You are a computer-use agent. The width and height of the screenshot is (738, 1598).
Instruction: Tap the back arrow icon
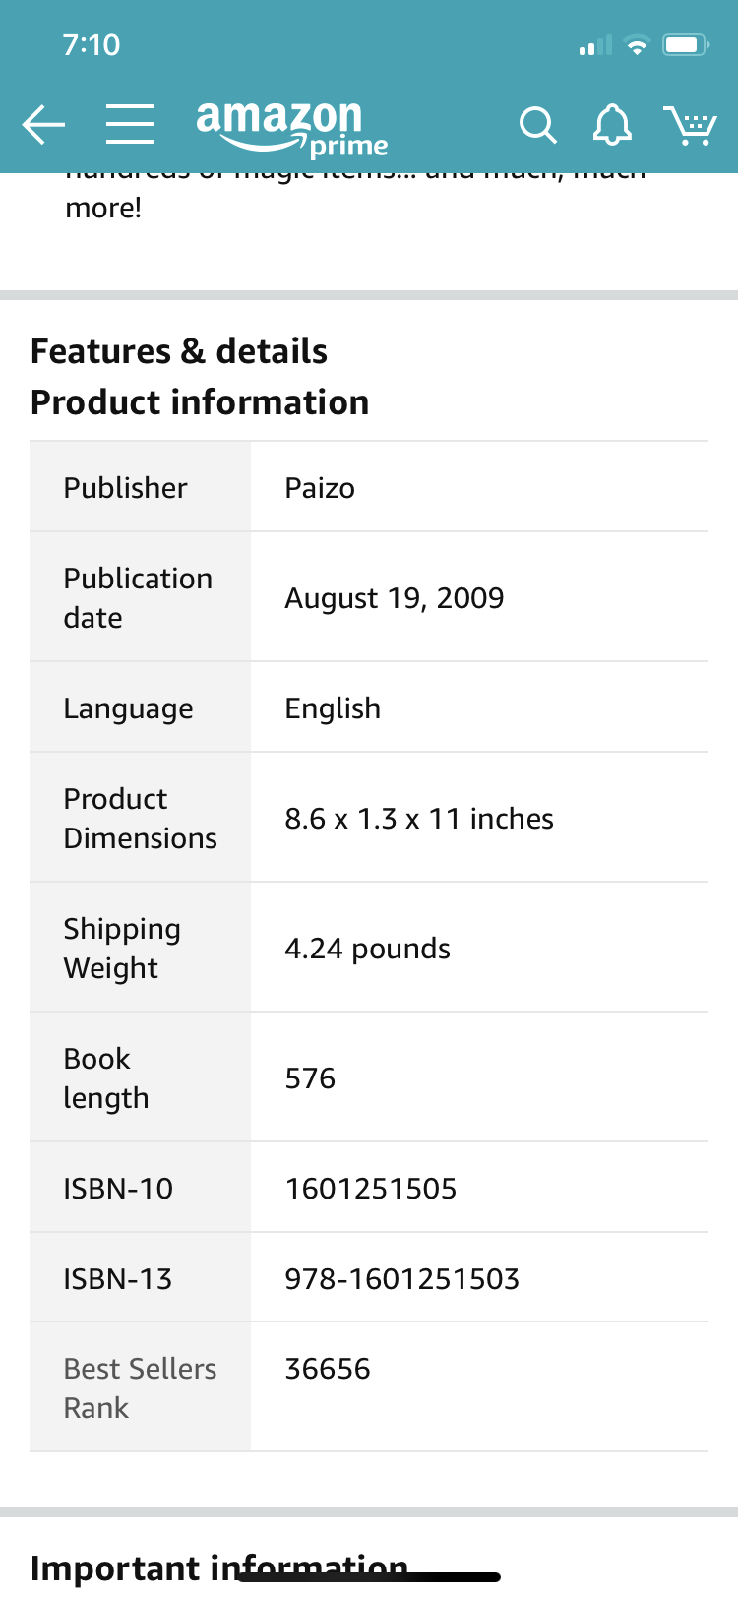(43, 125)
